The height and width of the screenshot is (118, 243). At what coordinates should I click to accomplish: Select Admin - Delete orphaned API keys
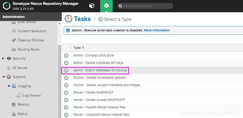tap(98, 63)
